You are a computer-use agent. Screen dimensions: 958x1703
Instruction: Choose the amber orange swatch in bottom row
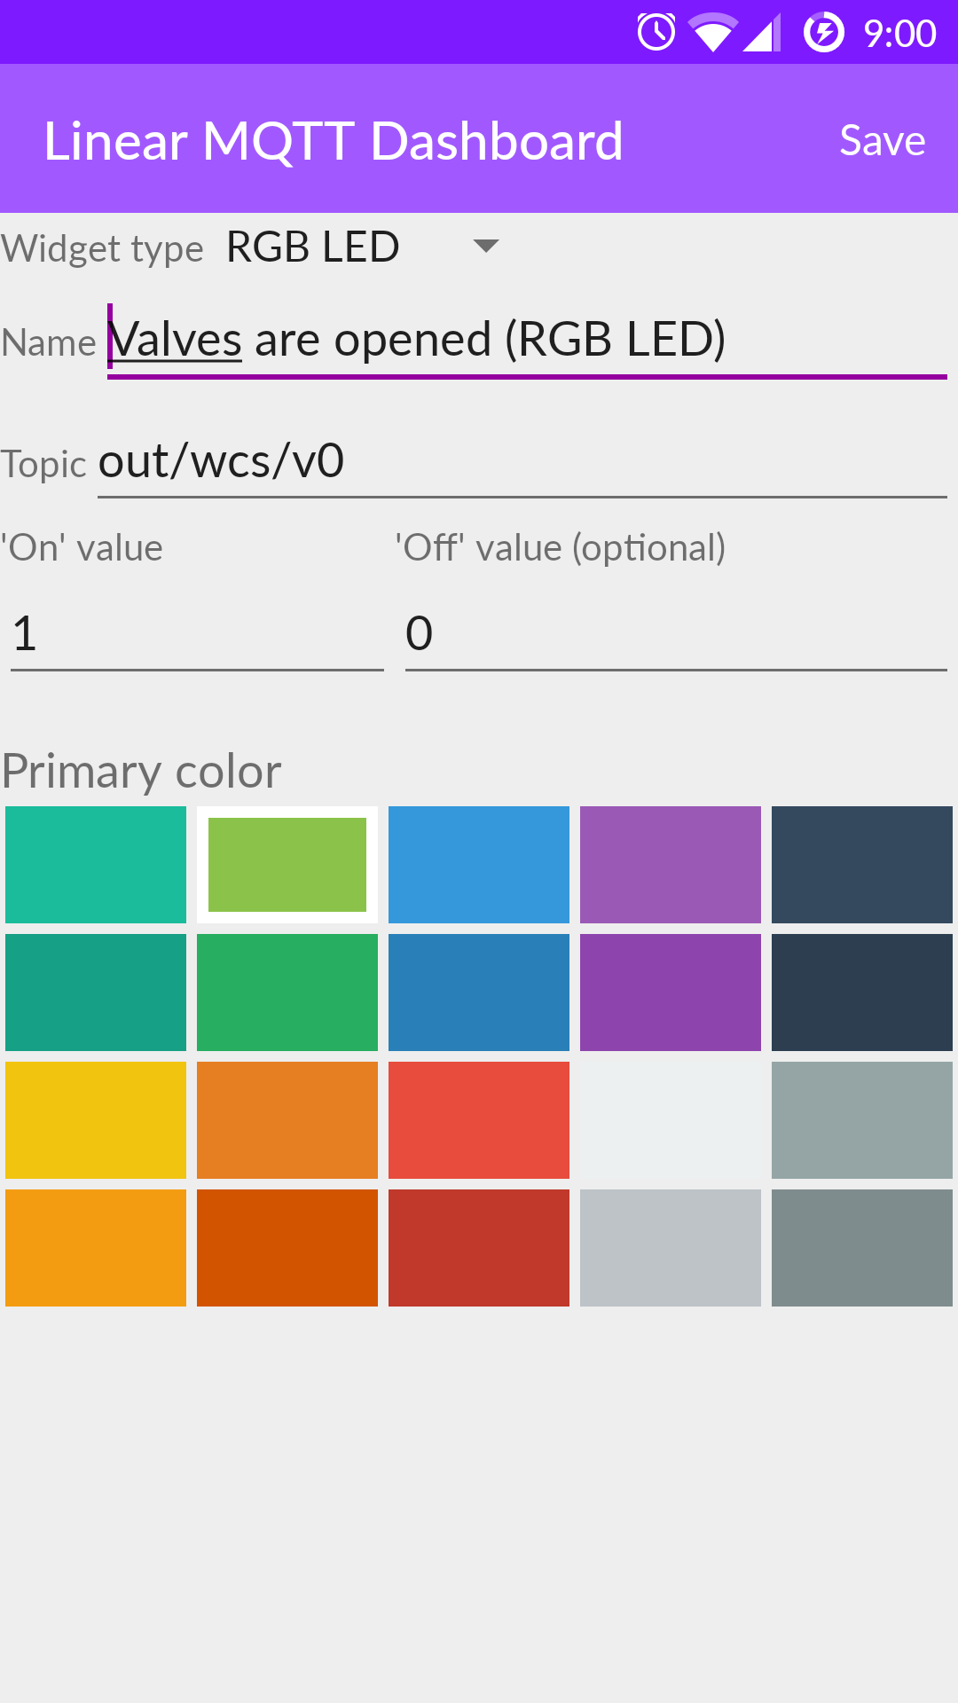tap(96, 1248)
